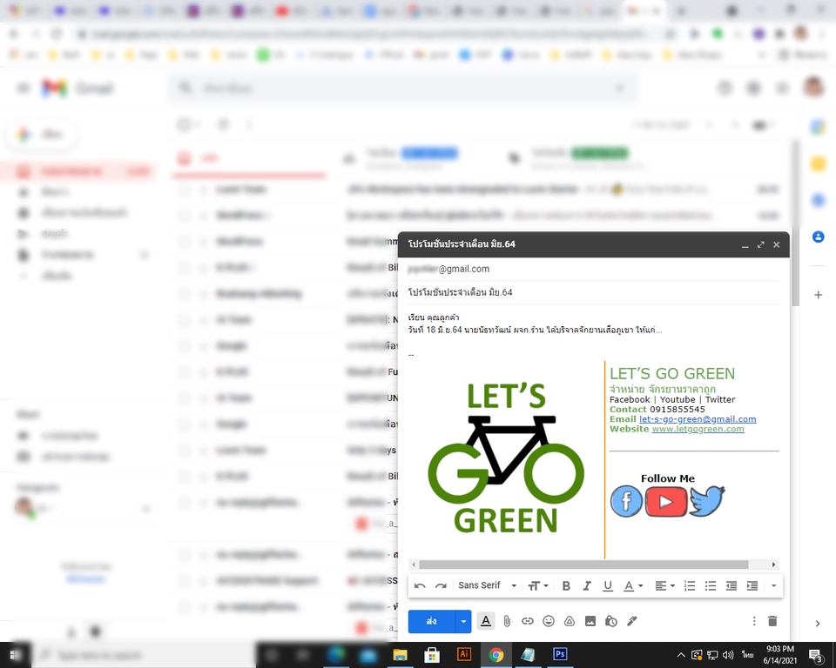Get add-ons with the side panel plus

point(818,295)
